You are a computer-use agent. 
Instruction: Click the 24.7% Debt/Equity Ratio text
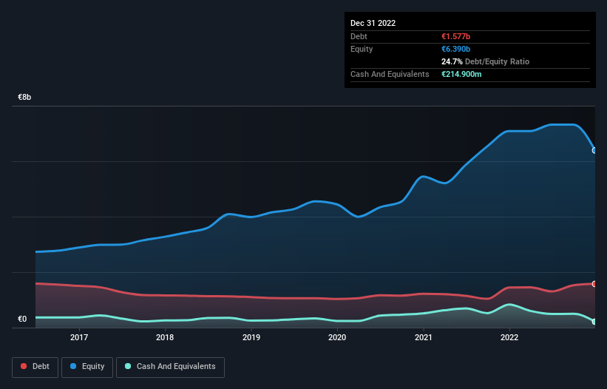click(485, 61)
